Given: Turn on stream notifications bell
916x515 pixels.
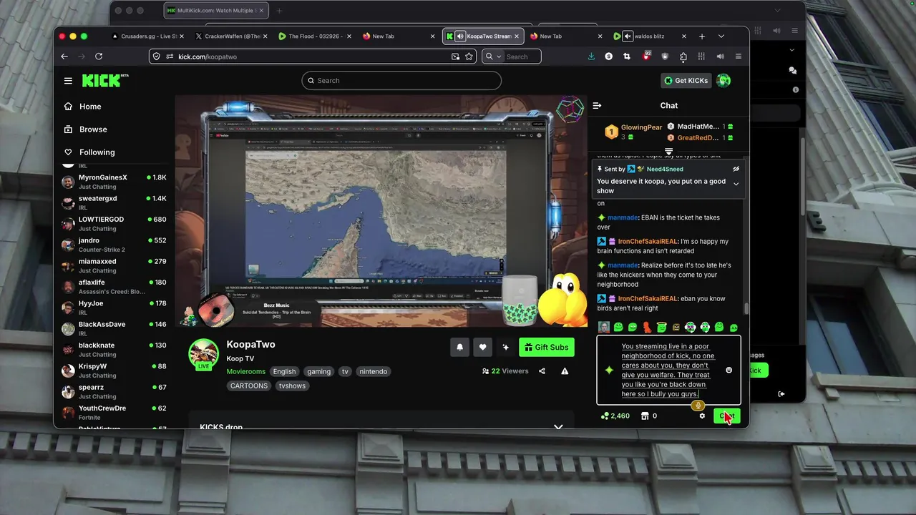Looking at the screenshot, I should click(460, 347).
